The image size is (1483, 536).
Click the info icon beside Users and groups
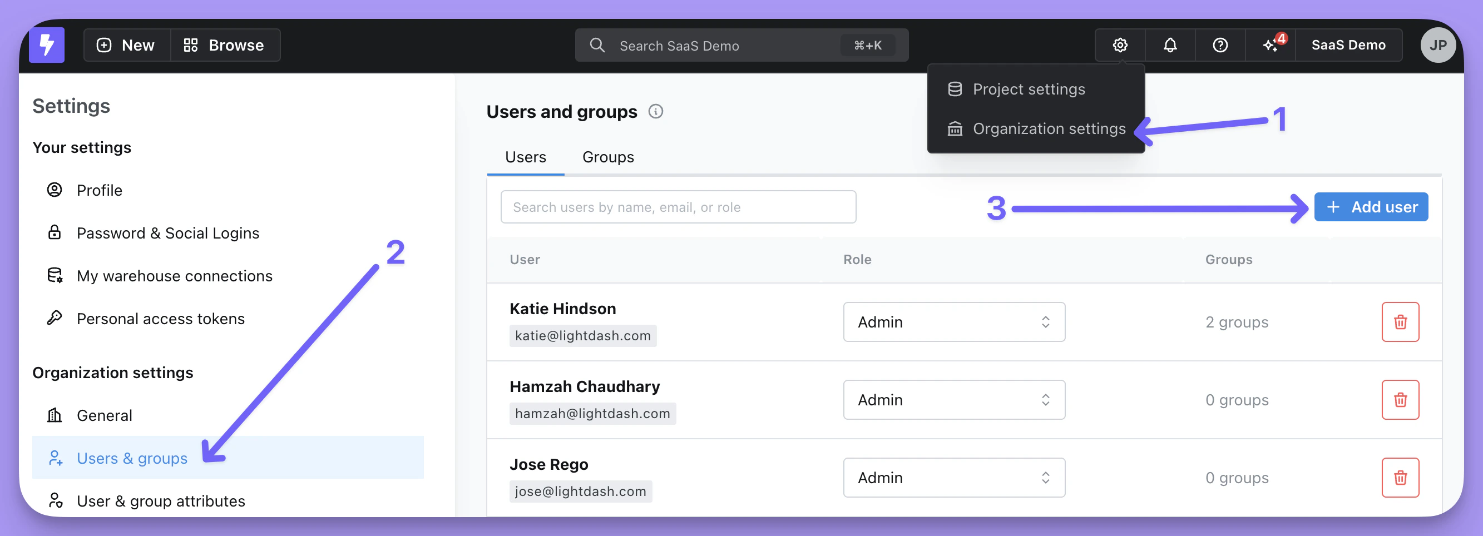coord(656,111)
